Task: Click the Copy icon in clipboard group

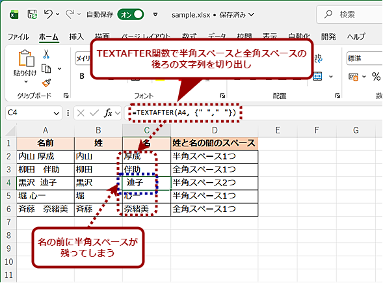Action: click(46, 69)
